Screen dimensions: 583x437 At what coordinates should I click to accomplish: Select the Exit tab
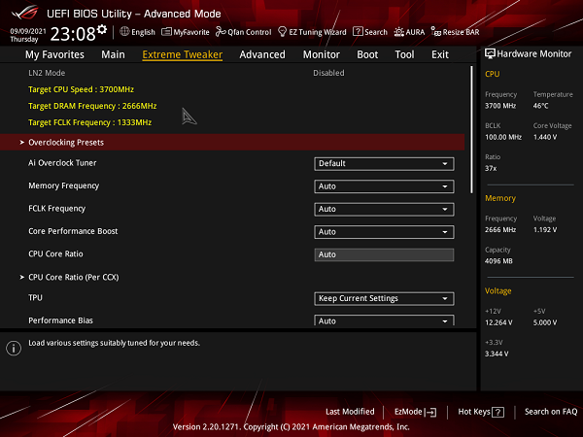click(x=440, y=54)
